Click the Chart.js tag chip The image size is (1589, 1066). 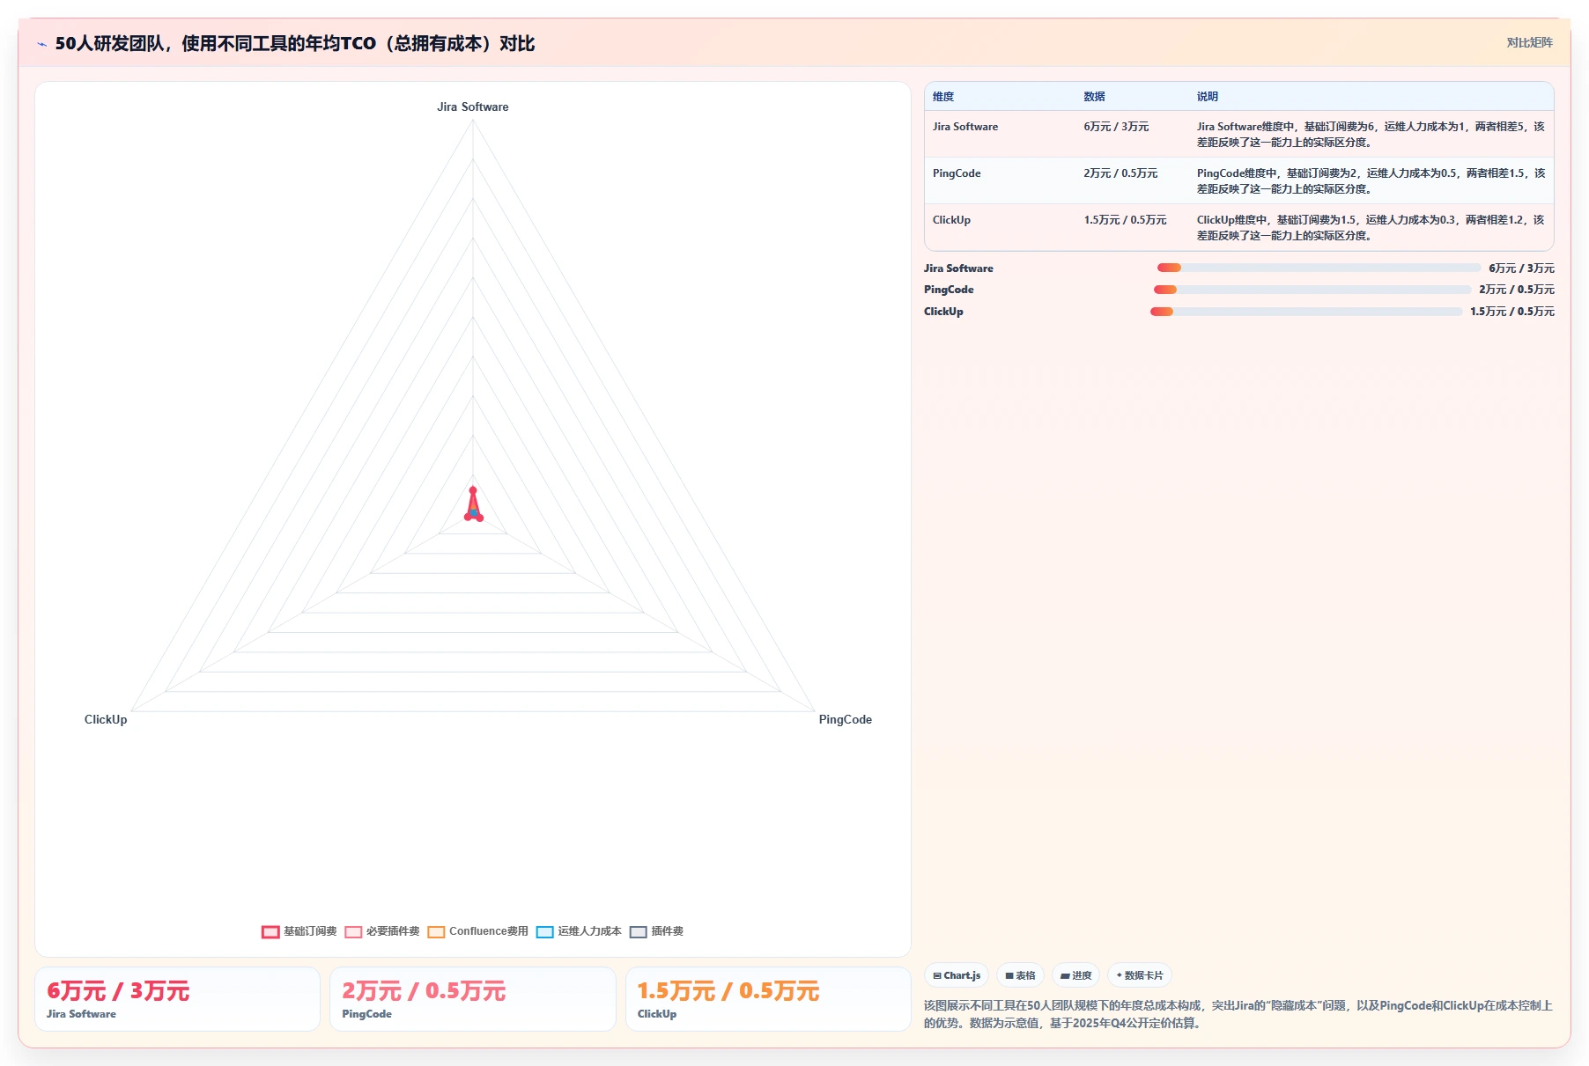[957, 975]
